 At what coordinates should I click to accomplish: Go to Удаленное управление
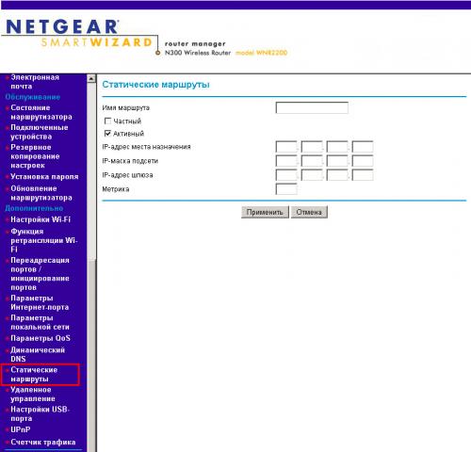[x=33, y=395]
